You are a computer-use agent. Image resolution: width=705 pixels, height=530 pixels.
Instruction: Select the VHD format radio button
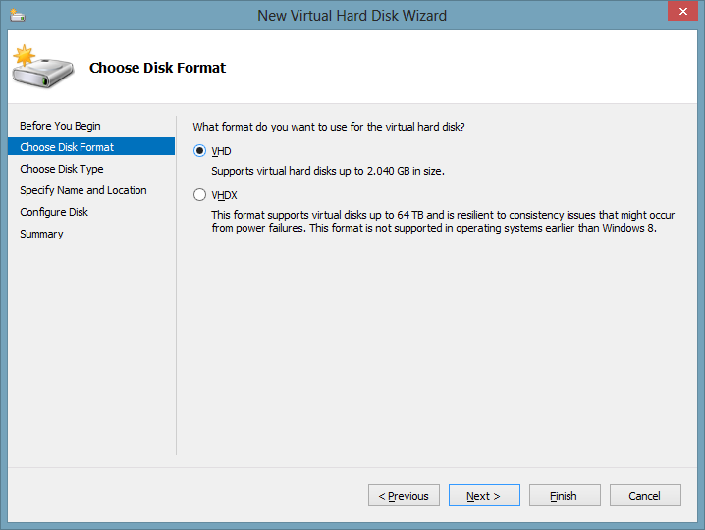[199, 150]
